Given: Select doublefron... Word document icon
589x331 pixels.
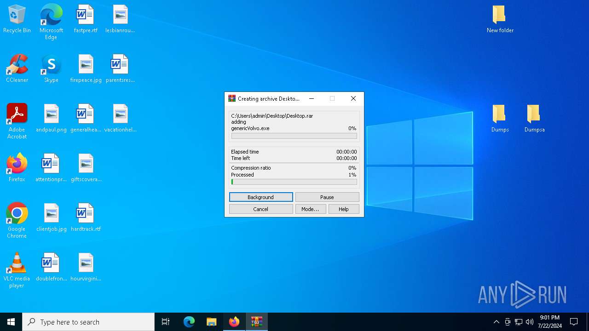Looking at the screenshot, I should pyautogui.click(x=51, y=268).
